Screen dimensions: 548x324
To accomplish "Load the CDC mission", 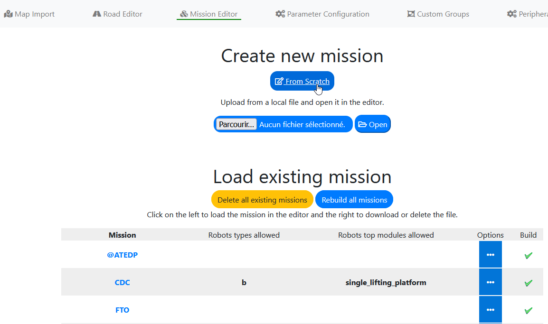I will [122, 282].
